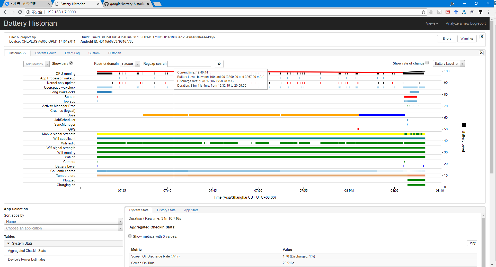Open the Restrict domain Default dropdown
The height and width of the screenshot is (267, 496).
click(x=130, y=64)
